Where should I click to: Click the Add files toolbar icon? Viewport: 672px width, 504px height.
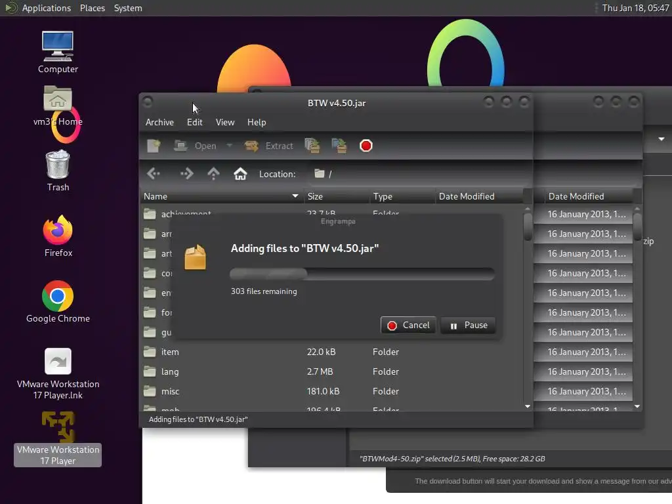[312, 146]
